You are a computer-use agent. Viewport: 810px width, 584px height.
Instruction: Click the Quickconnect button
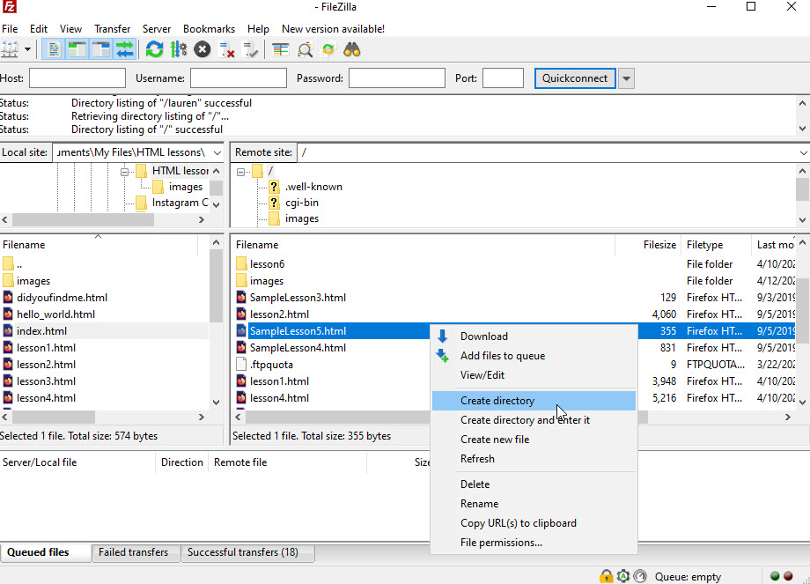coord(575,78)
